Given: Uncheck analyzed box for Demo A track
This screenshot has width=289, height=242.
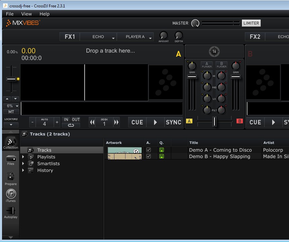Looking at the screenshot, I should [x=148, y=150].
